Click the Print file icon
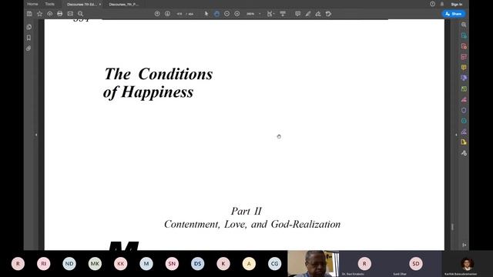The image size is (493, 277). pyautogui.click(x=60, y=14)
